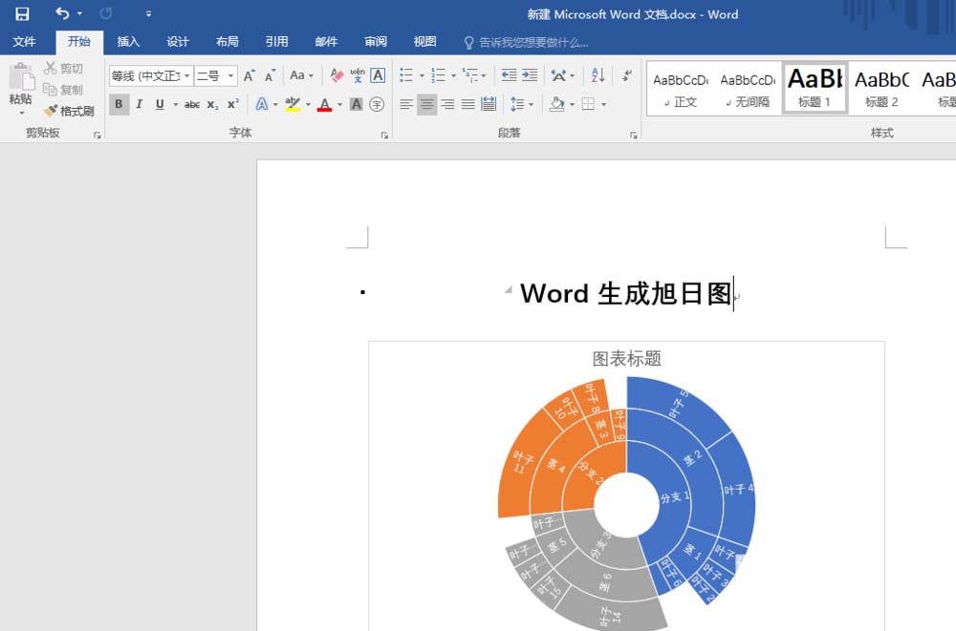Open the Pinyin guide (拼音指南) tool
This screenshot has height=631, width=956.
[x=358, y=73]
